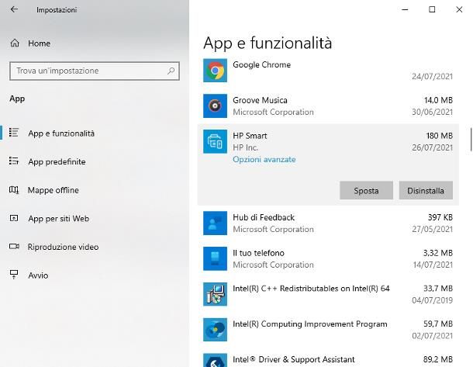Click Intel Driver & Support Assistant icon
The image size is (473, 367).
coord(215,360)
